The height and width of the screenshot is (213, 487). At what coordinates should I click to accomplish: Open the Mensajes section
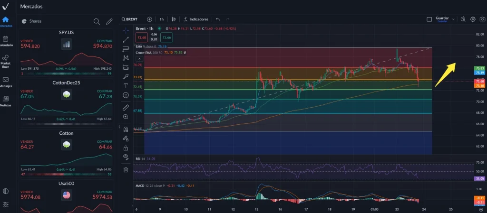(6, 82)
